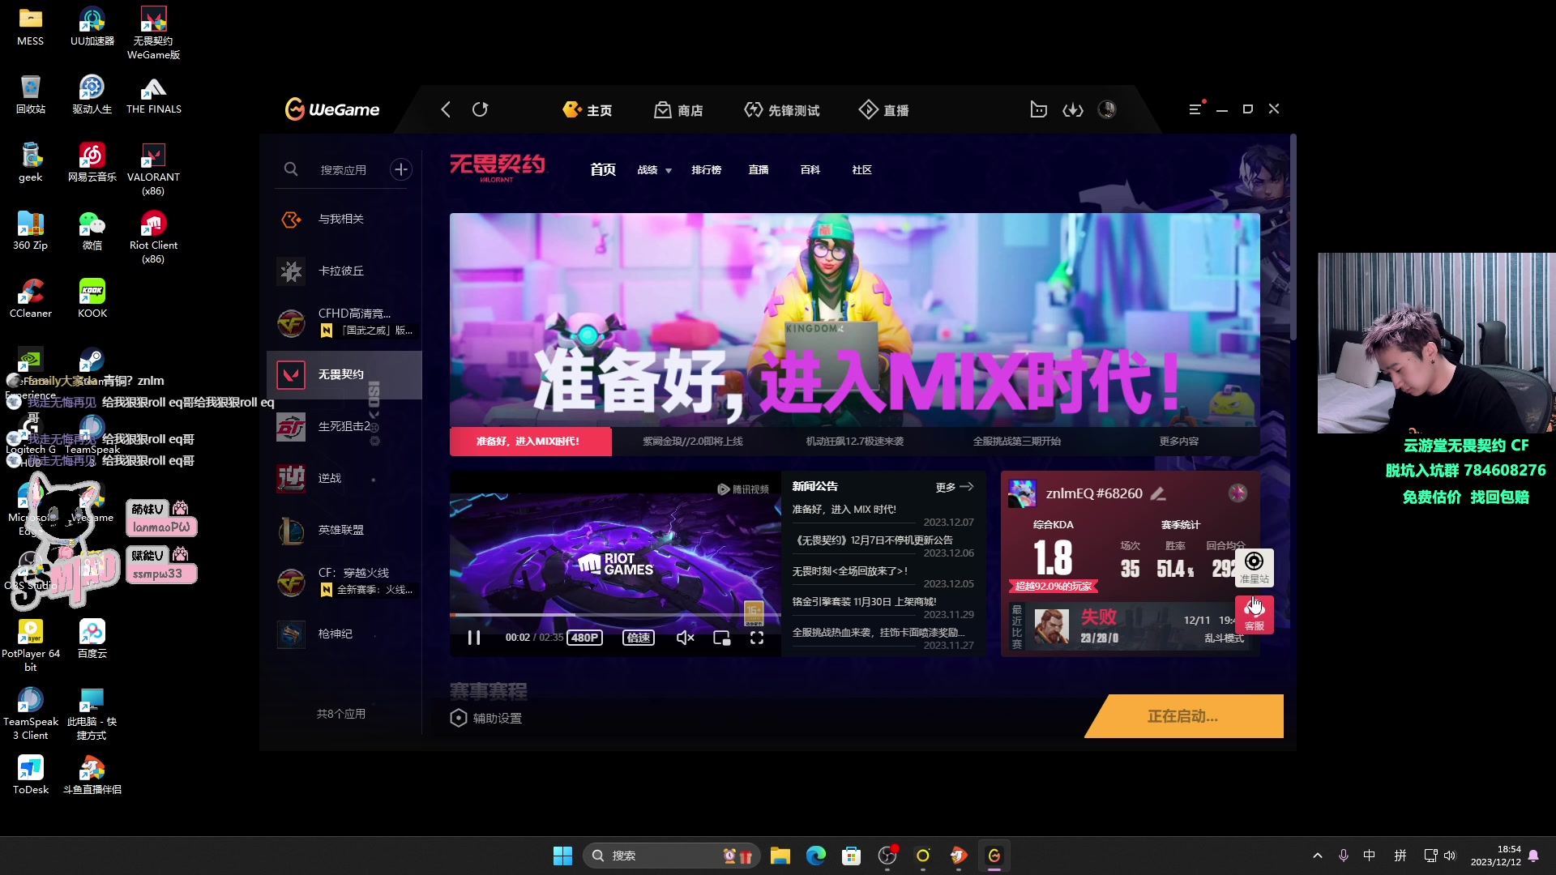Mute or unmute the video volume
Viewport: 1556px width, 875px height.
685,638
